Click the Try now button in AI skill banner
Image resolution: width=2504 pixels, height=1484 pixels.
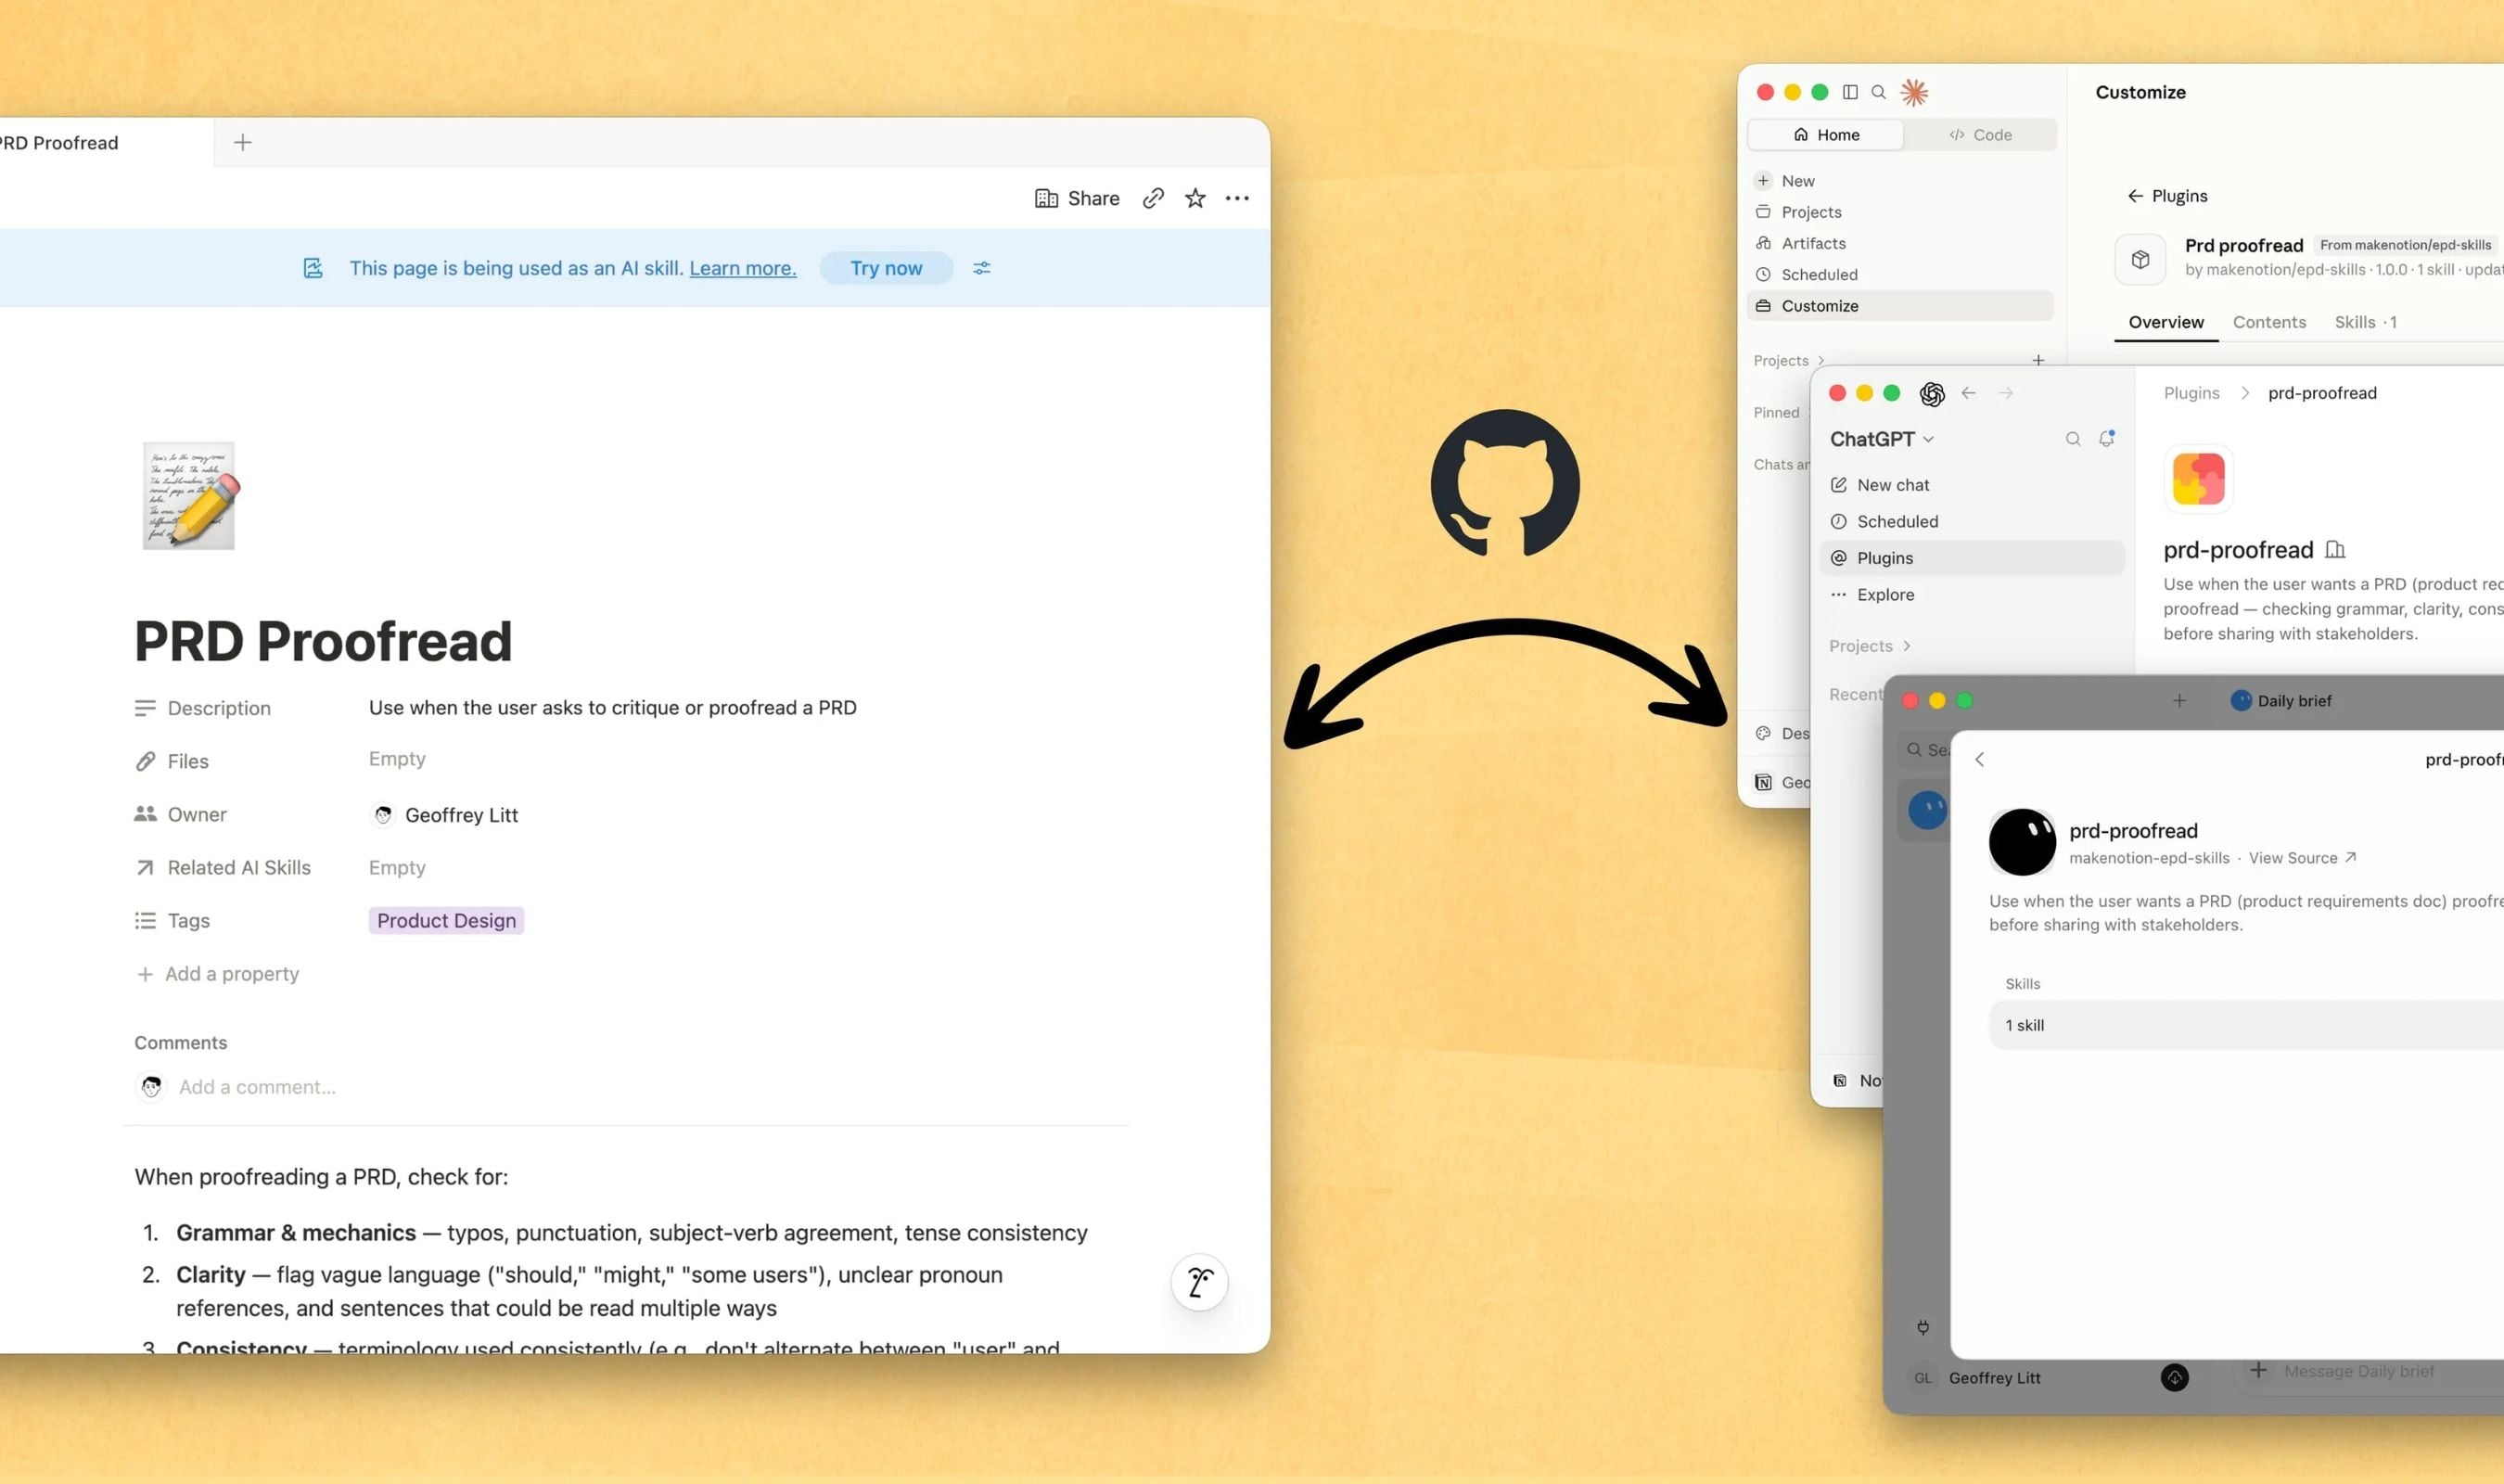point(886,268)
